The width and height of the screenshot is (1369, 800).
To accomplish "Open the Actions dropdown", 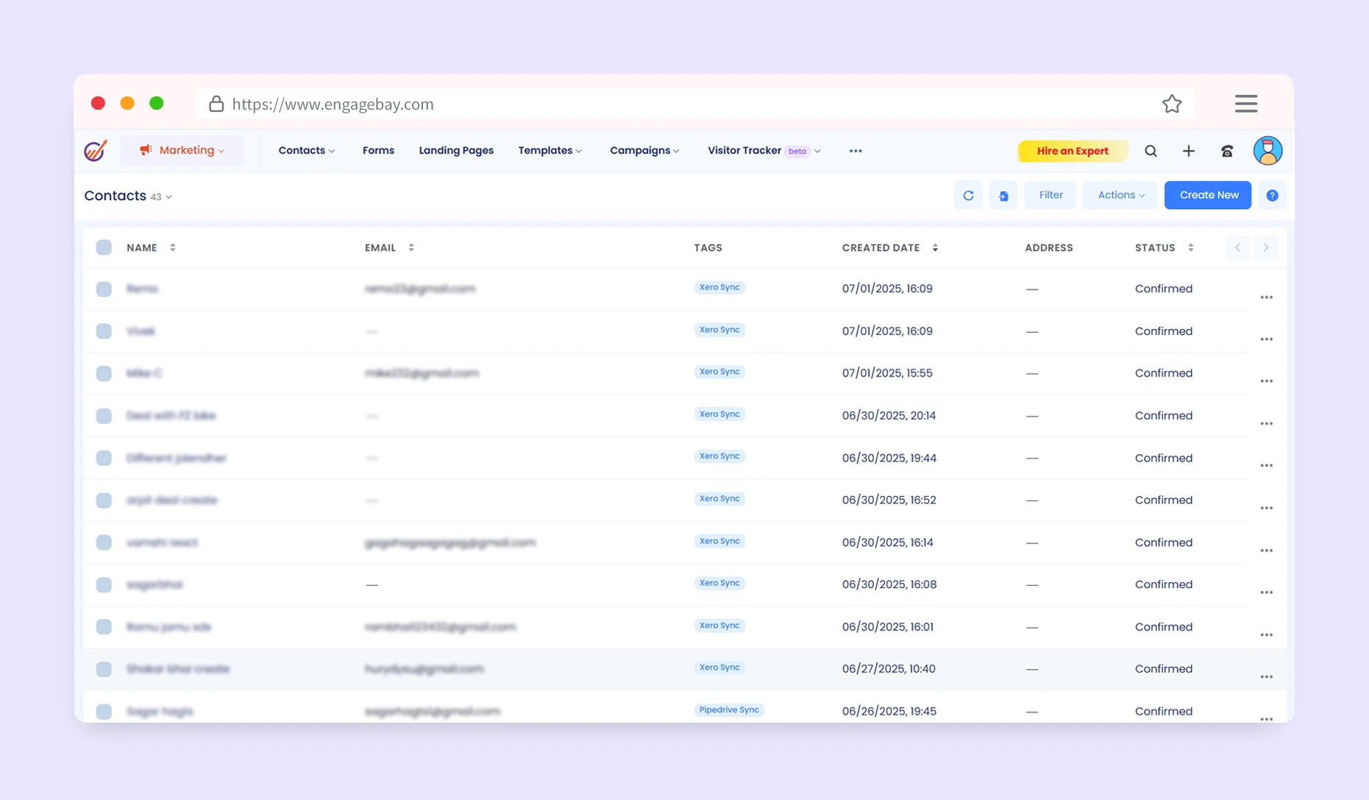I will pyautogui.click(x=1120, y=196).
